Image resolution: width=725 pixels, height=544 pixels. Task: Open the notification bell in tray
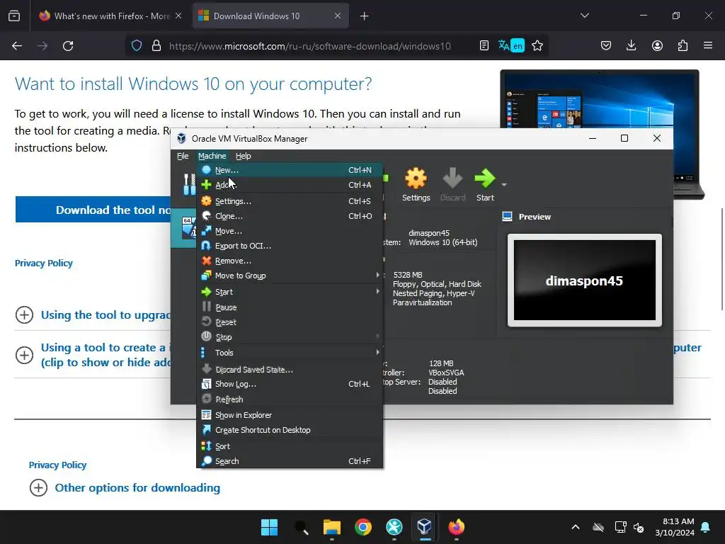tap(706, 527)
